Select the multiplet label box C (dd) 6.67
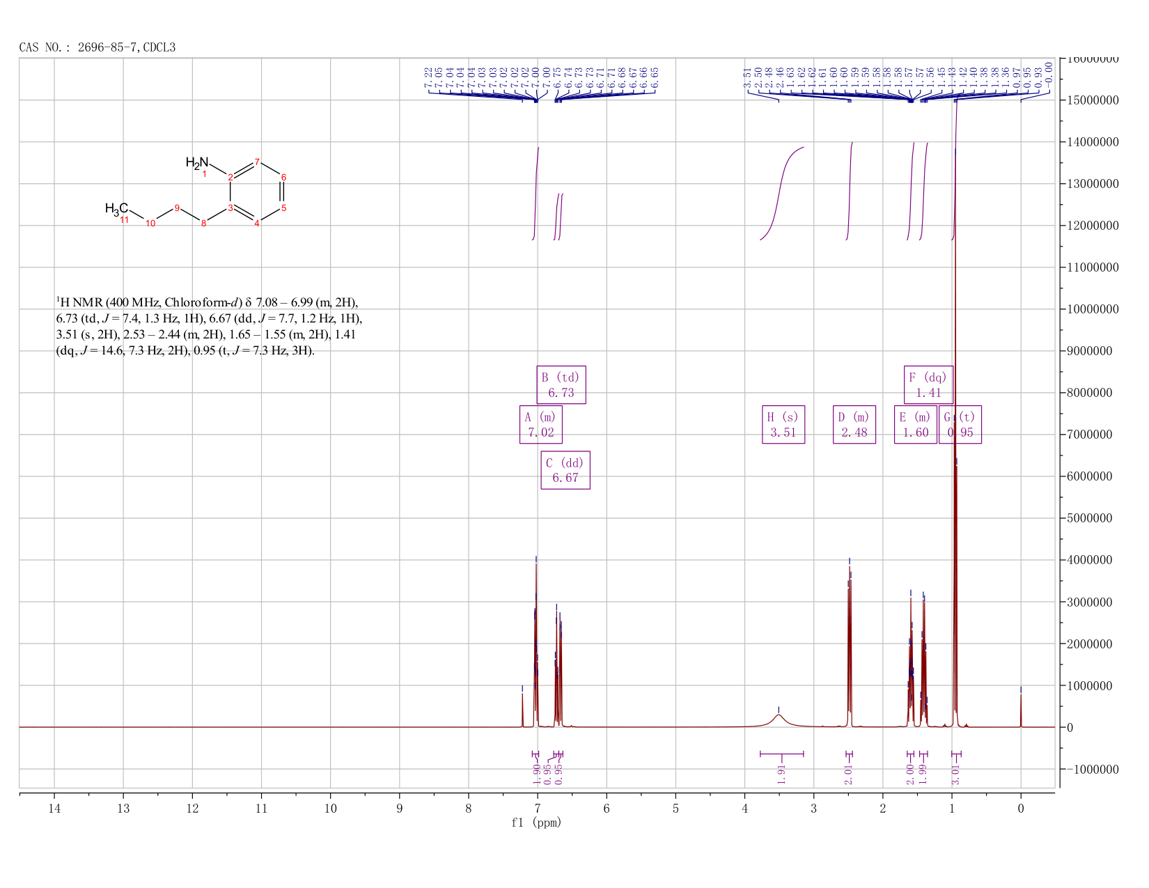The height and width of the screenshot is (888, 1149). click(x=565, y=470)
